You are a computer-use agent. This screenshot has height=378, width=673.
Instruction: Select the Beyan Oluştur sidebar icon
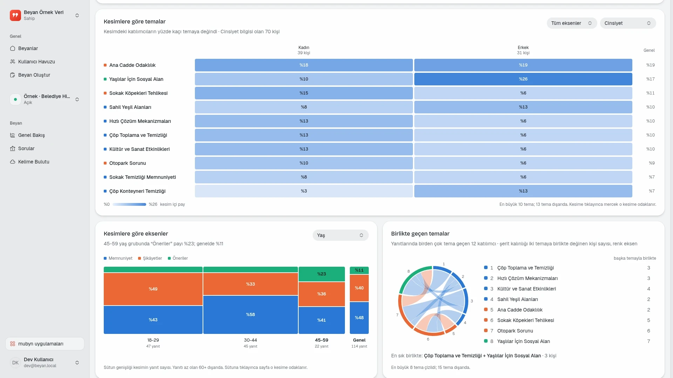pyautogui.click(x=13, y=75)
